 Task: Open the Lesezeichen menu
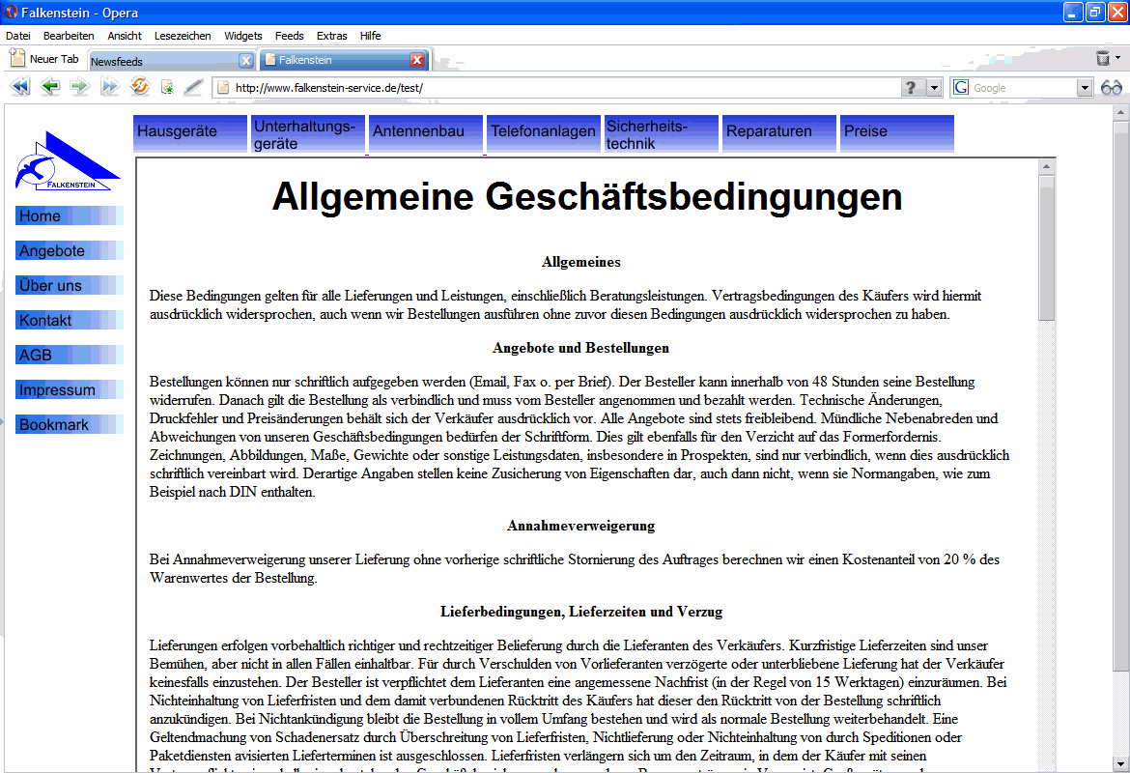[x=183, y=36]
